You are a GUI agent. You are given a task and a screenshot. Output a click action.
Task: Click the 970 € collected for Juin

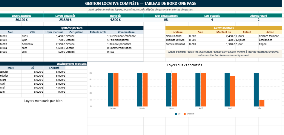point(54,91)
